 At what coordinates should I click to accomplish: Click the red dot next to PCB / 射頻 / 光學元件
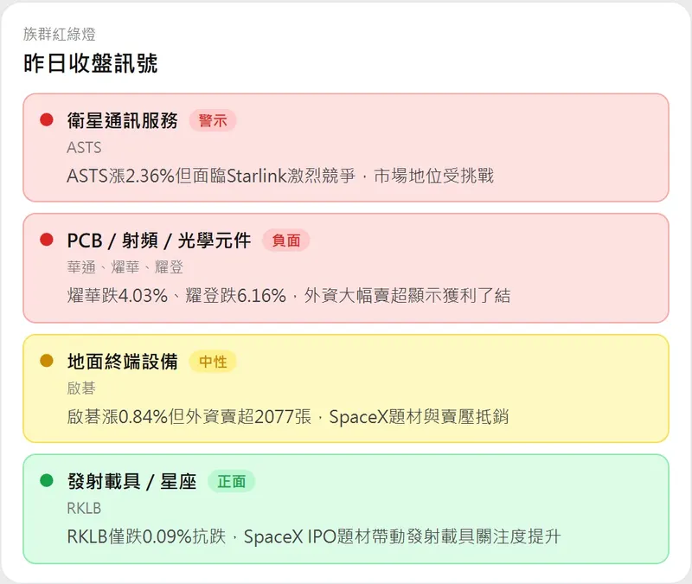[x=47, y=240]
